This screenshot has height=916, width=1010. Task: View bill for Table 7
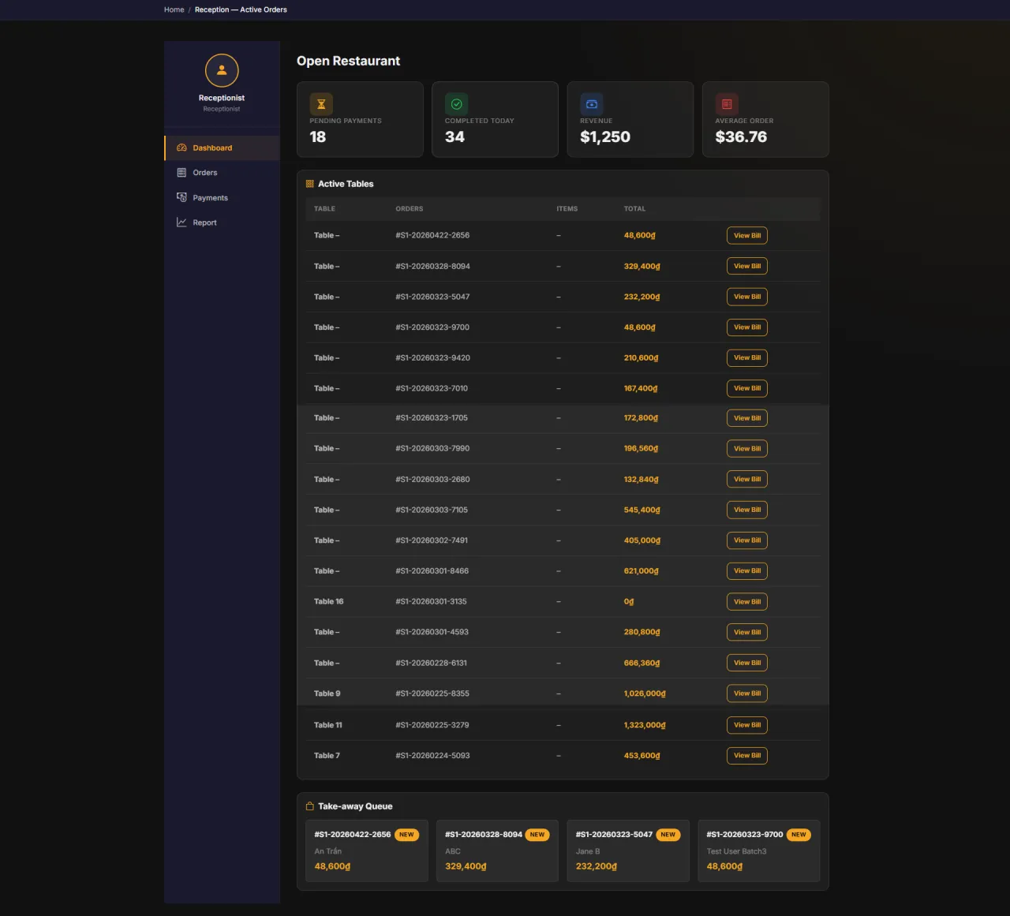pos(746,756)
